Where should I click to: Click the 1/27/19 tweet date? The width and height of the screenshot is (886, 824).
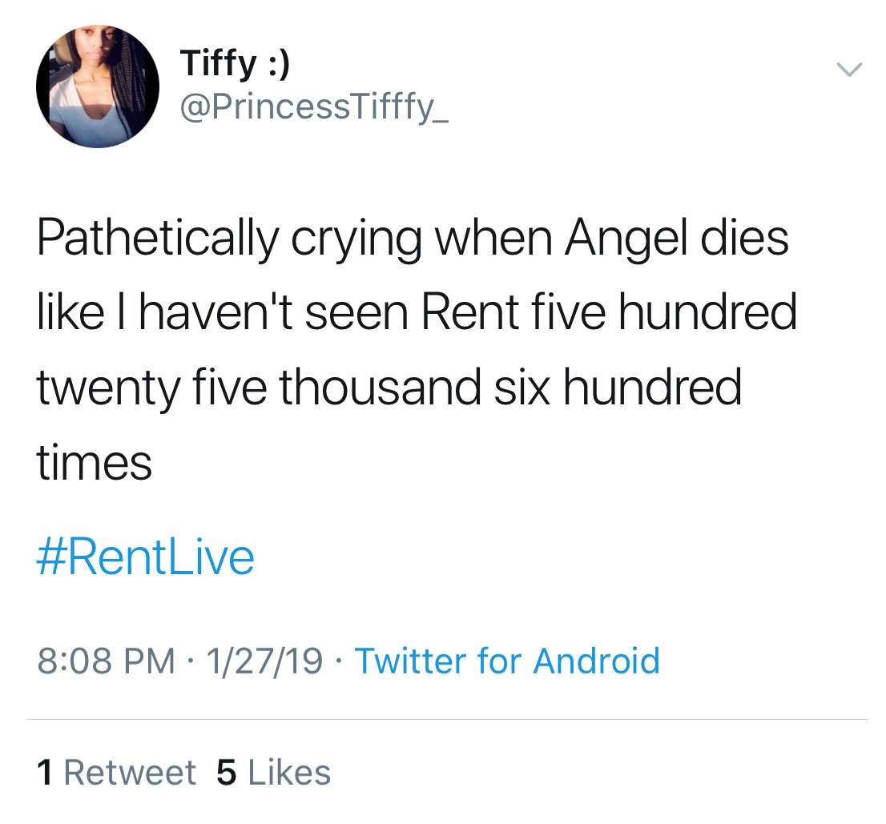tap(264, 661)
